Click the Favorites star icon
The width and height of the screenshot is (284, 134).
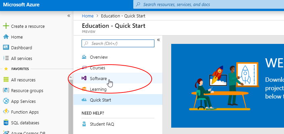(x=6, y=69)
